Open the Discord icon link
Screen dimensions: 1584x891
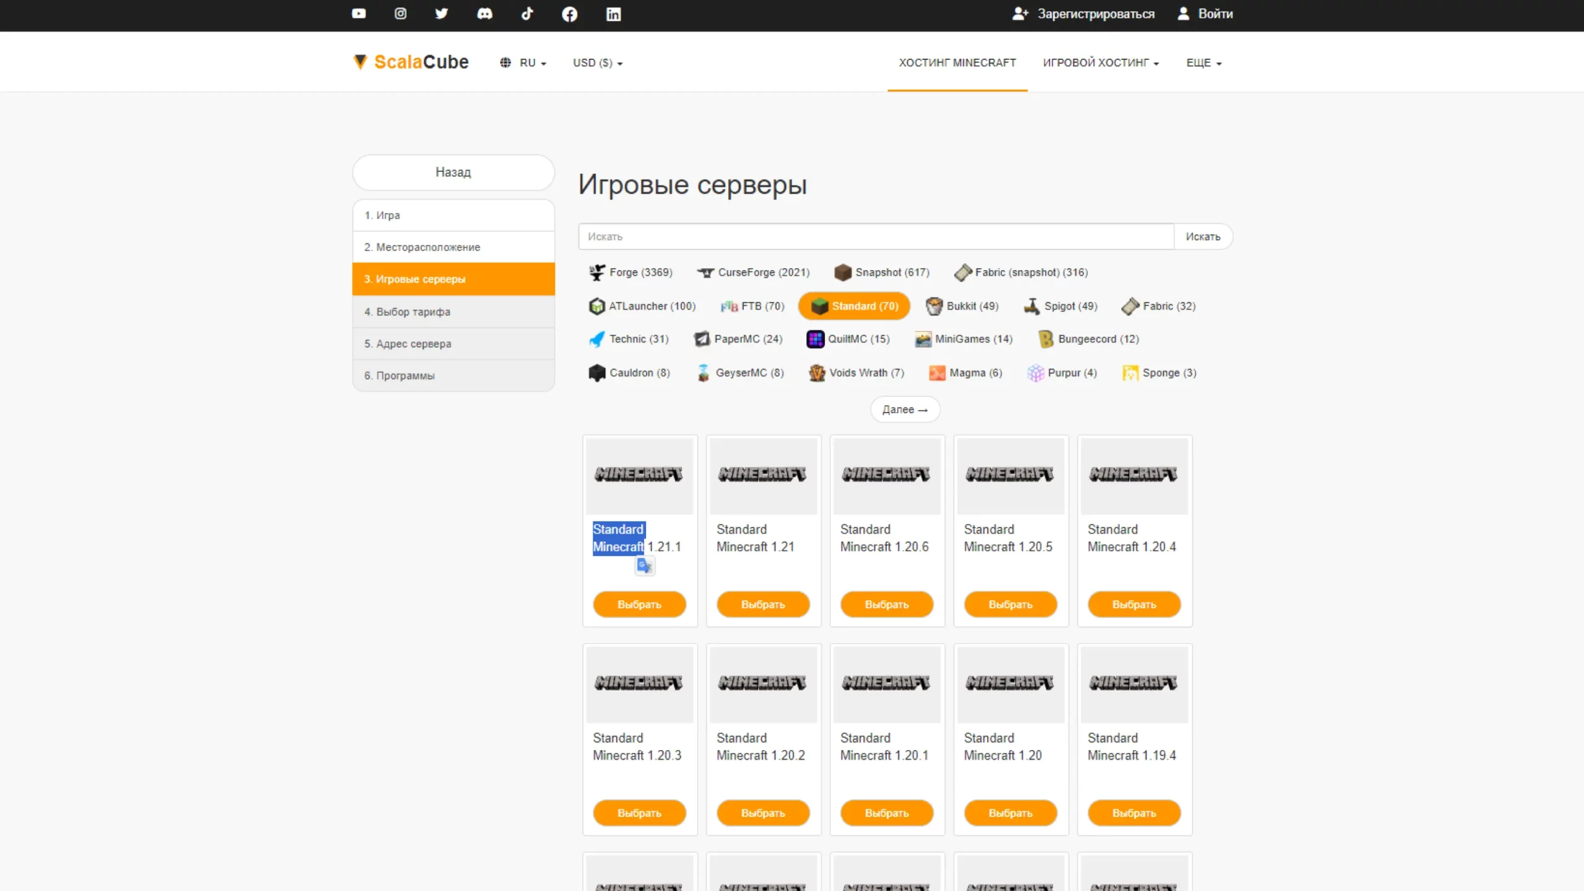point(484,14)
